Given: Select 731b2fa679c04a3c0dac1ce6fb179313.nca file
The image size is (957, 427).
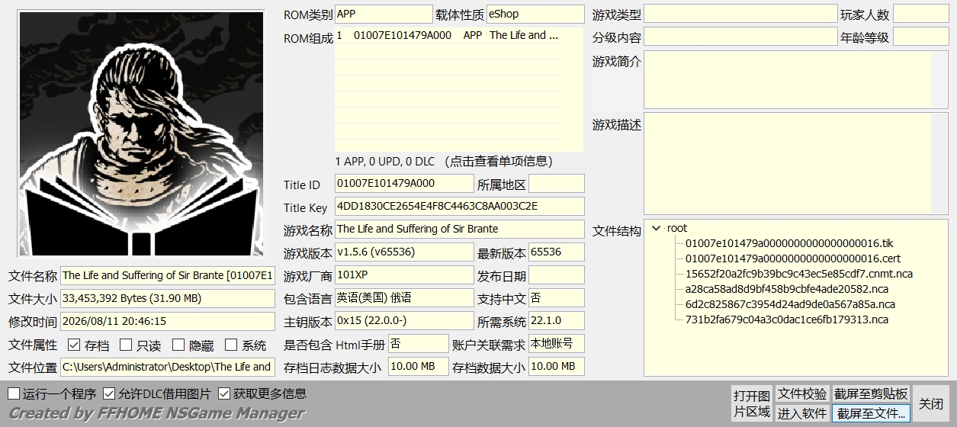Looking at the screenshot, I should pyautogui.click(x=787, y=319).
